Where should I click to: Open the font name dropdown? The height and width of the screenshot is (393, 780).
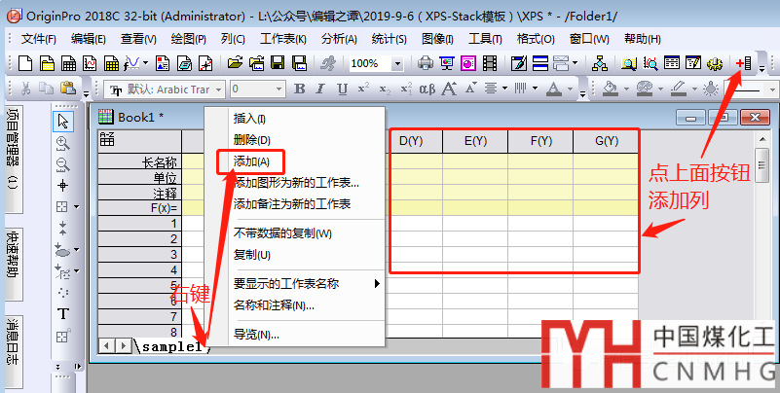click(218, 89)
